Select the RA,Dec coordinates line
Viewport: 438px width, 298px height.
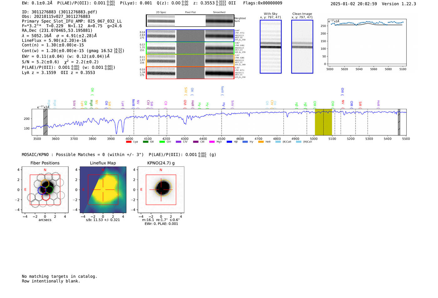[x=57, y=30]
